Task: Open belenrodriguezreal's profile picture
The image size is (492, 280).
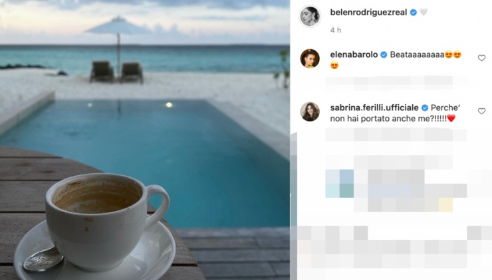Action: (310, 16)
